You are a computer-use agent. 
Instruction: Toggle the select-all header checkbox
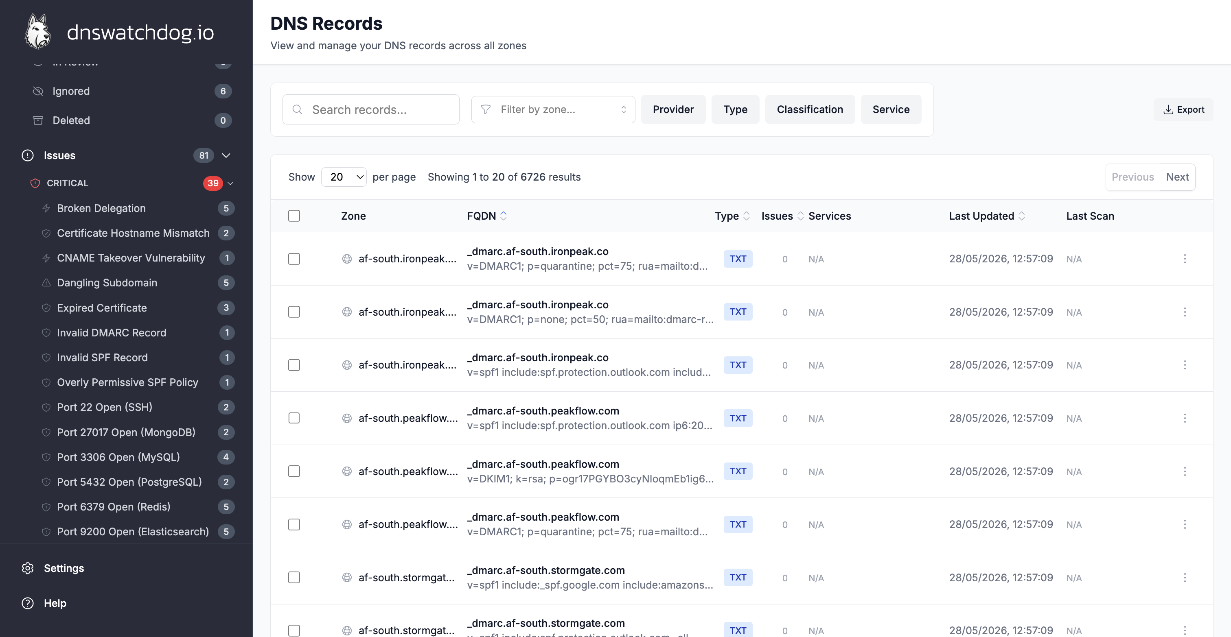pyautogui.click(x=294, y=216)
